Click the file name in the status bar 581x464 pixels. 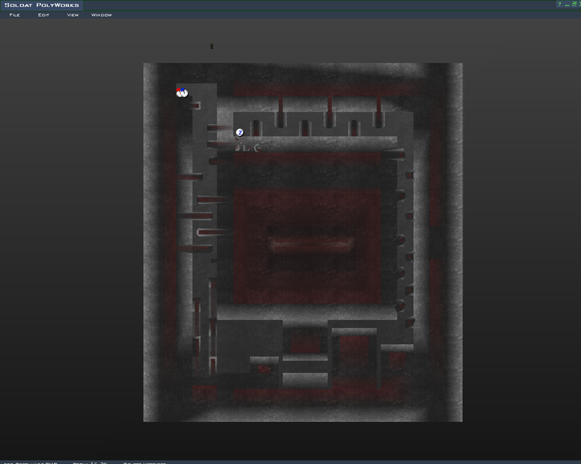pos(29,462)
